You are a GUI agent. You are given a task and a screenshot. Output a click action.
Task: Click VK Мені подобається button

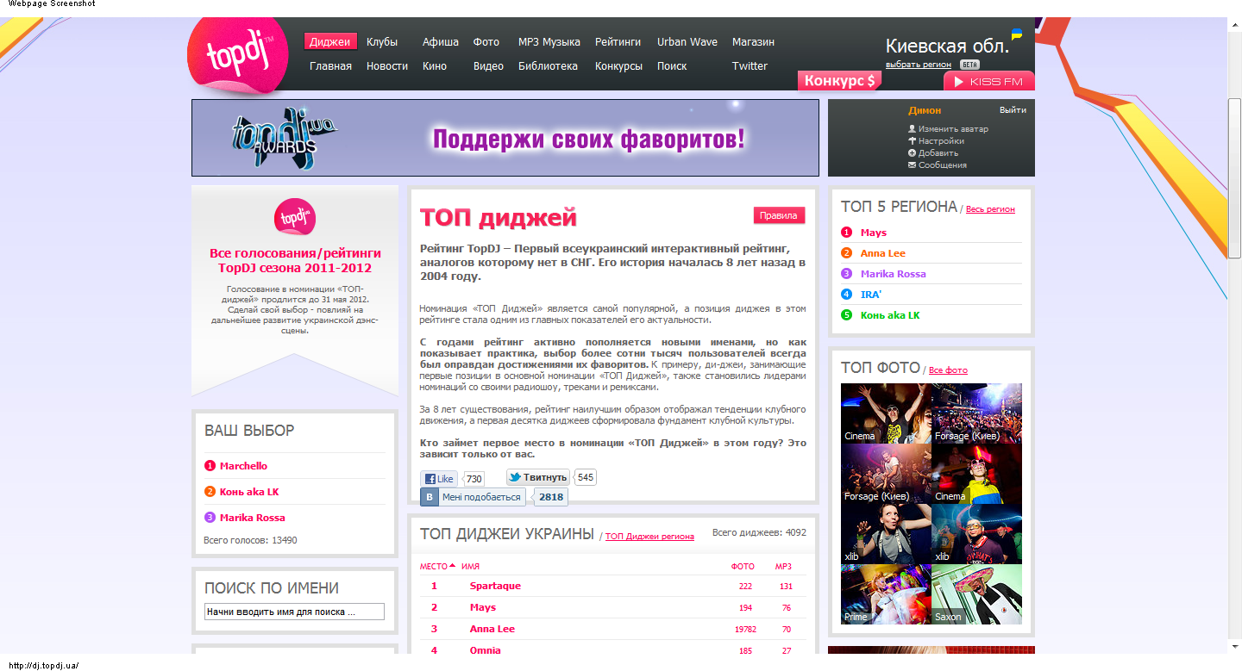click(474, 497)
